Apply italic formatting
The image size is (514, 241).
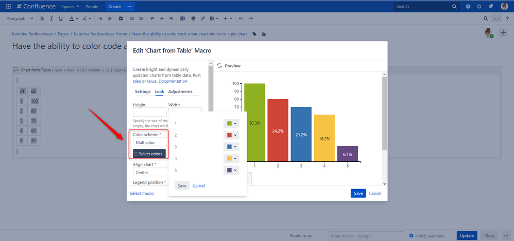point(51,18)
